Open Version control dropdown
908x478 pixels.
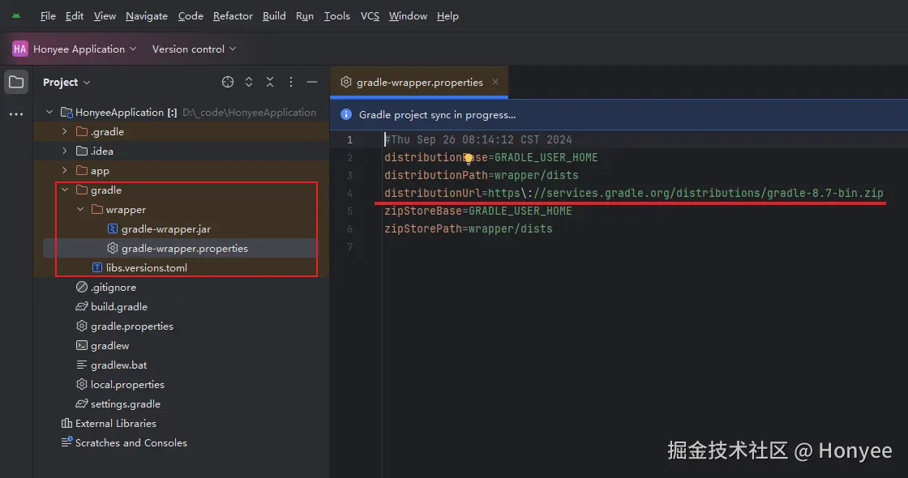[x=194, y=49]
